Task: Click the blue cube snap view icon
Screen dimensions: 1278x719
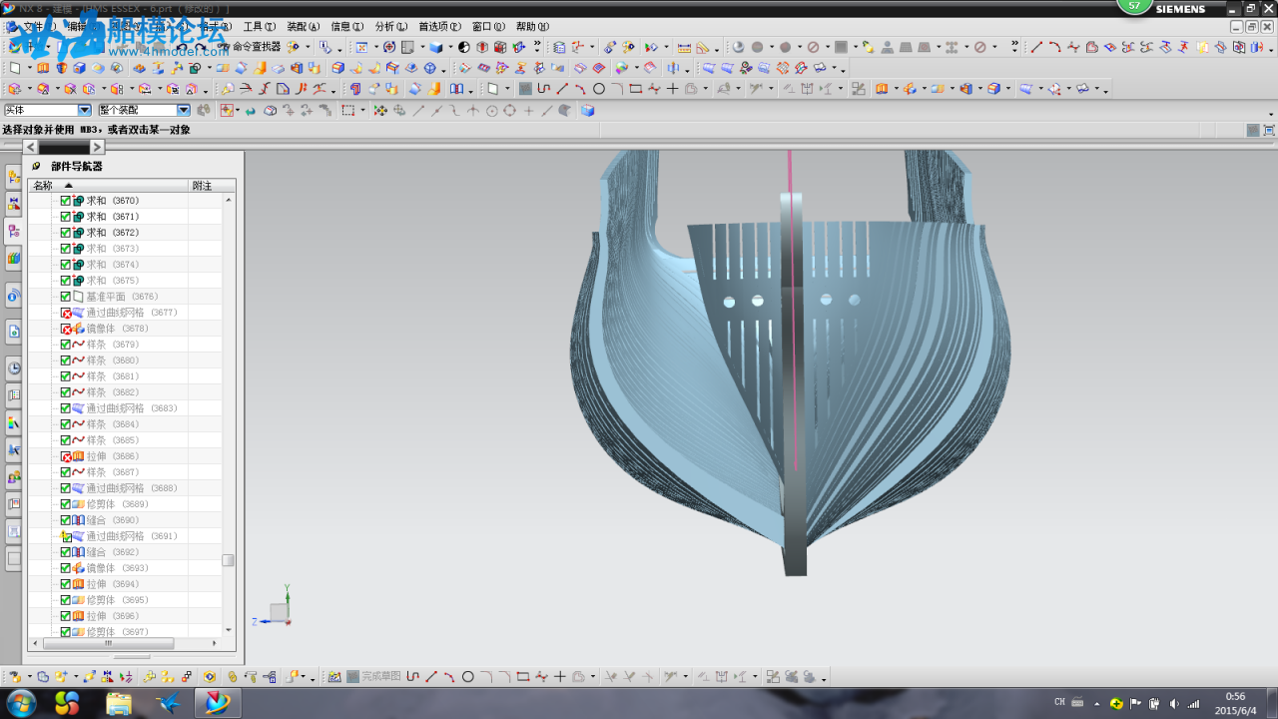Action: coord(587,110)
